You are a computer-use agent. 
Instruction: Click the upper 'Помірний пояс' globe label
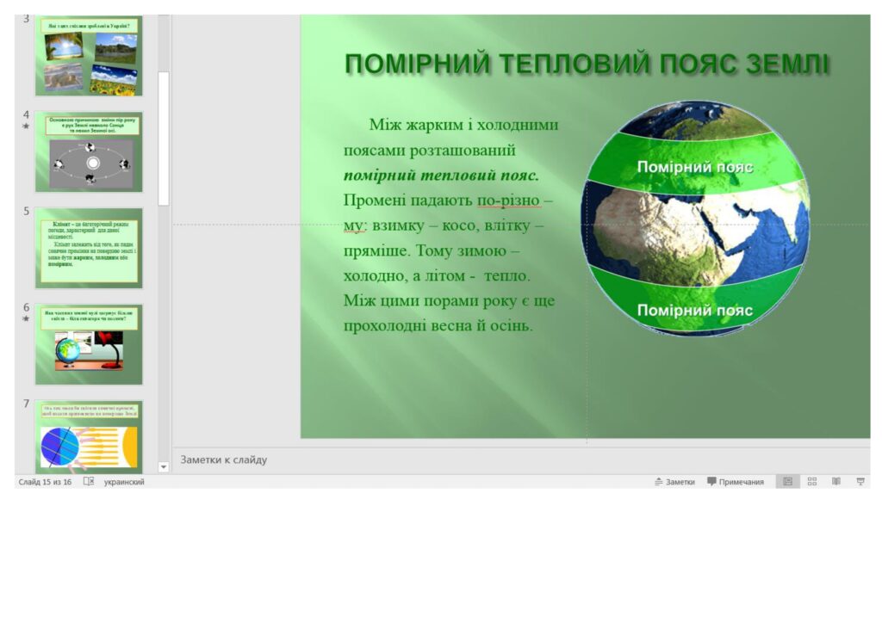click(x=695, y=167)
